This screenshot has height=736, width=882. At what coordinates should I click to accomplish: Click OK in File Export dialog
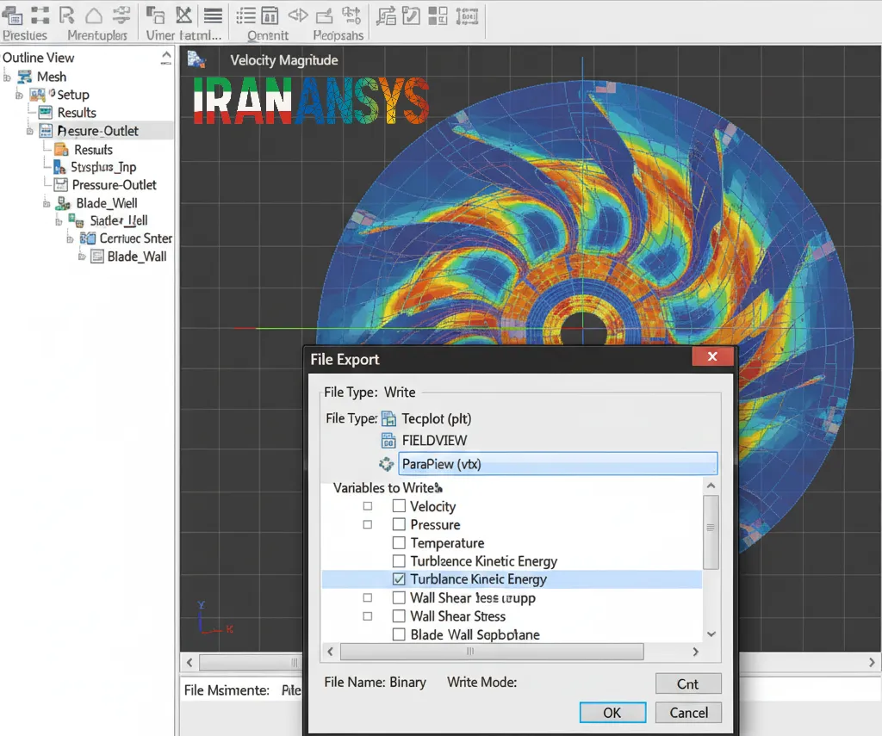[x=612, y=713]
